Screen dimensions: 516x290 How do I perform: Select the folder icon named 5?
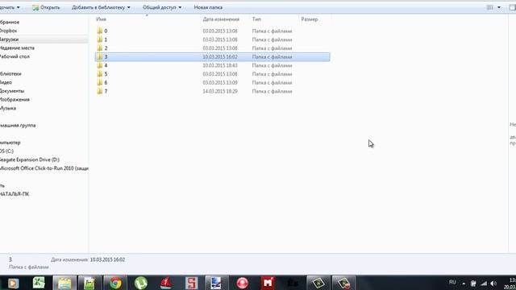[100, 74]
